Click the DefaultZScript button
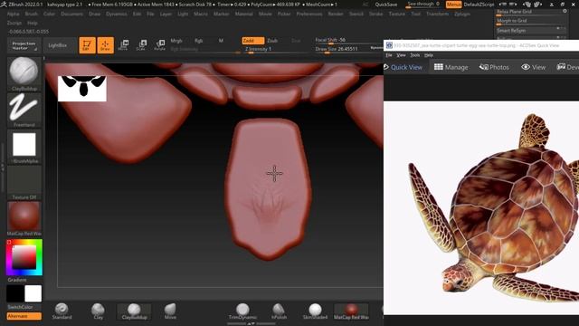579x326 pixels. coord(479,5)
